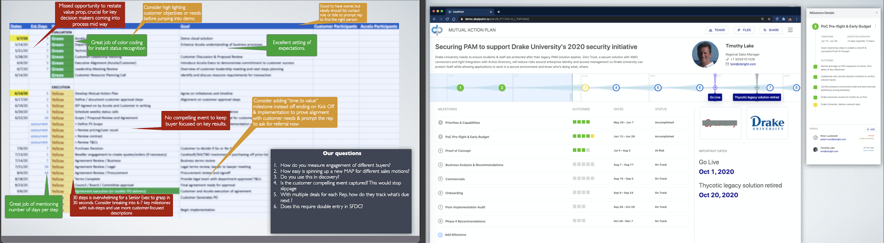Open the TEAMS button

[x=717, y=30]
